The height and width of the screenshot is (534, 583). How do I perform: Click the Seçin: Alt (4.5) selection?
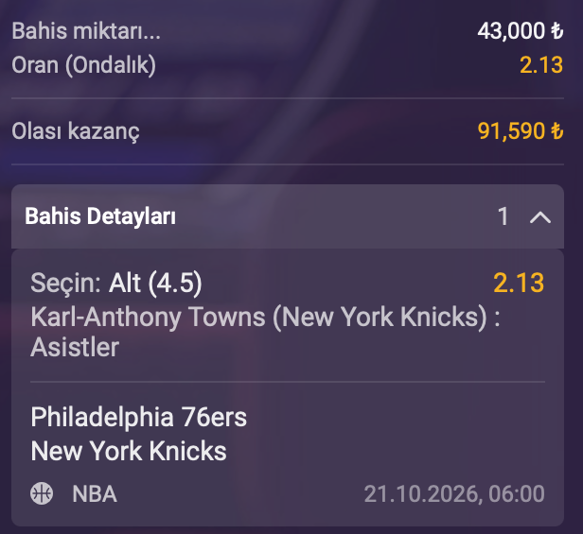[116, 284]
